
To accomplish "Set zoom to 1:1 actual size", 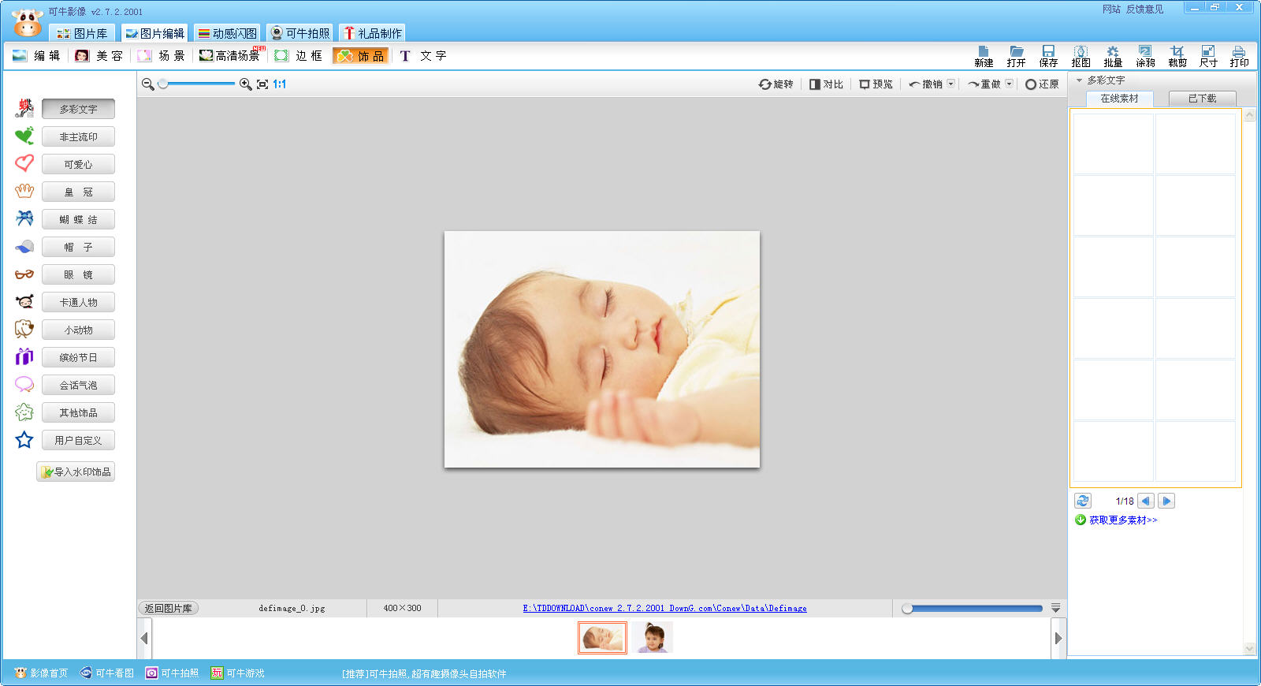I will point(280,84).
